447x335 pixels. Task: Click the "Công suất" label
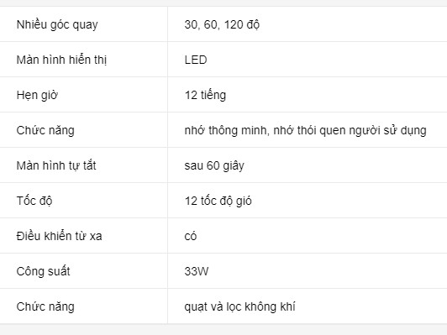point(44,271)
